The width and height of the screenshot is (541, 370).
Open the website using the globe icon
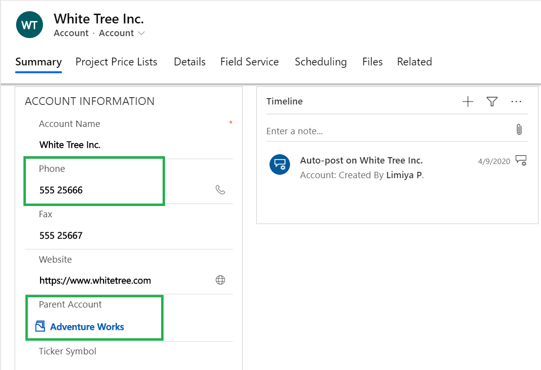point(220,280)
